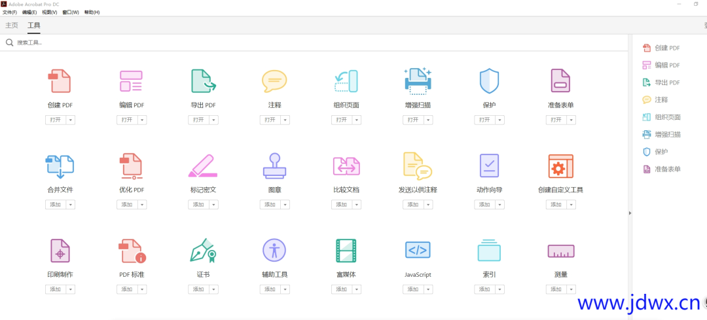The width and height of the screenshot is (707, 320).
Task: Select the 标记密文 highlighter icon
Action: (x=203, y=166)
